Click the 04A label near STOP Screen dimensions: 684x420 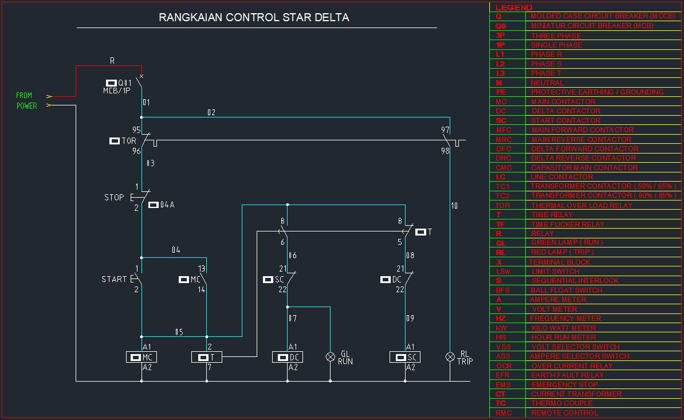point(167,205)
